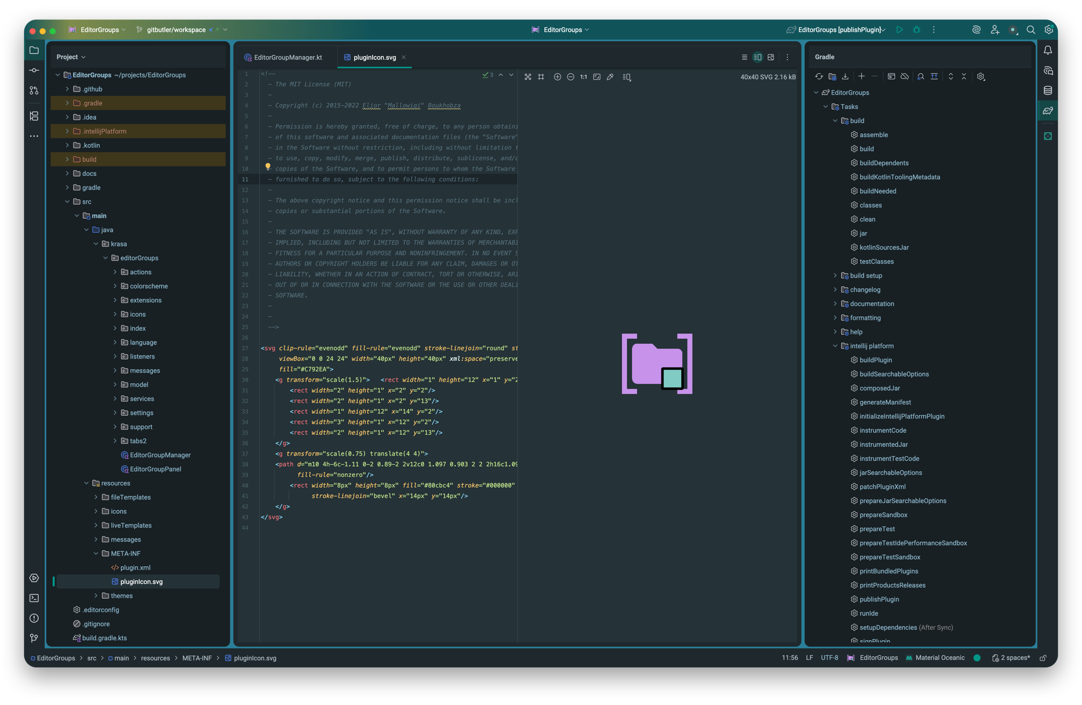Image resolution: width=1082 pixels, height=705 pixels.
Task: Run EditorGroups publishPlugin configuration
Action: point(899,30)
